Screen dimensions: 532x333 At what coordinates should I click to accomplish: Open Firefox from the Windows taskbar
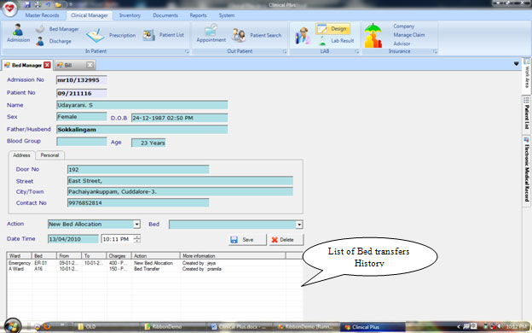point(47,327)
